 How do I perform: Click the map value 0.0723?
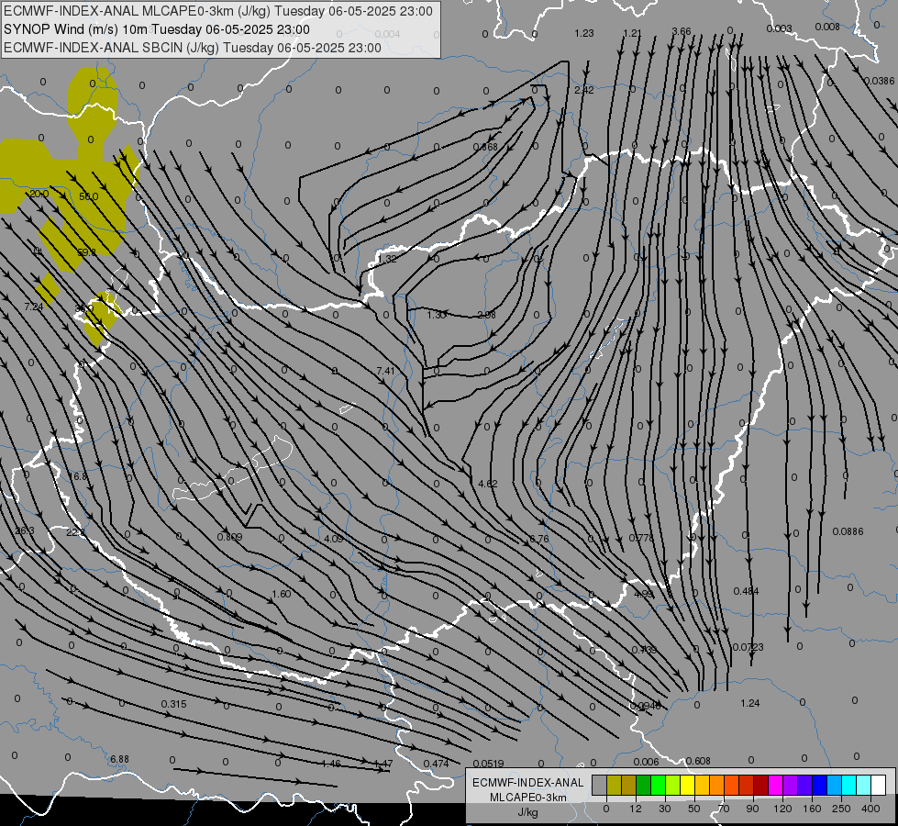point(748,647)
